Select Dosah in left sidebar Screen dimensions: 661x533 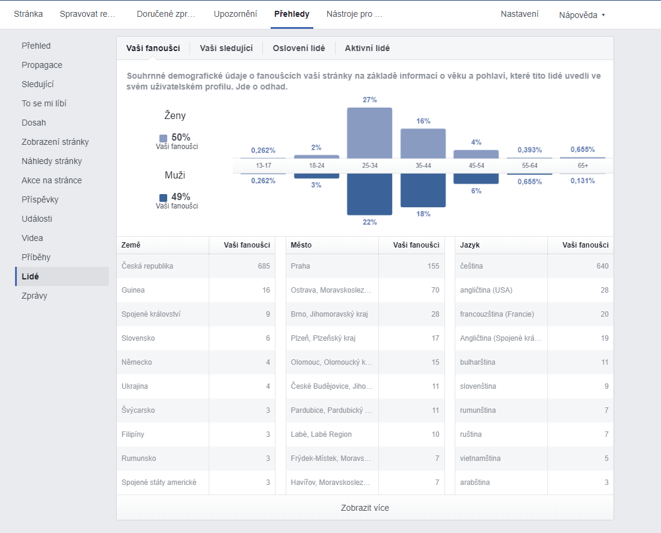(x=34, y=123)
